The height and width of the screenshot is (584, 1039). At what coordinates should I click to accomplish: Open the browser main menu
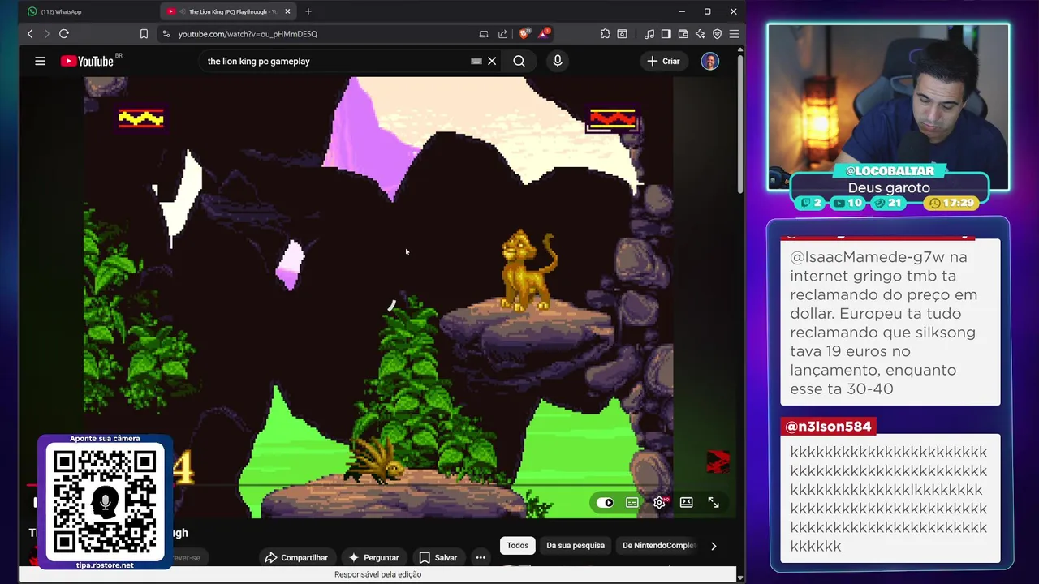(x=734, y=34)
